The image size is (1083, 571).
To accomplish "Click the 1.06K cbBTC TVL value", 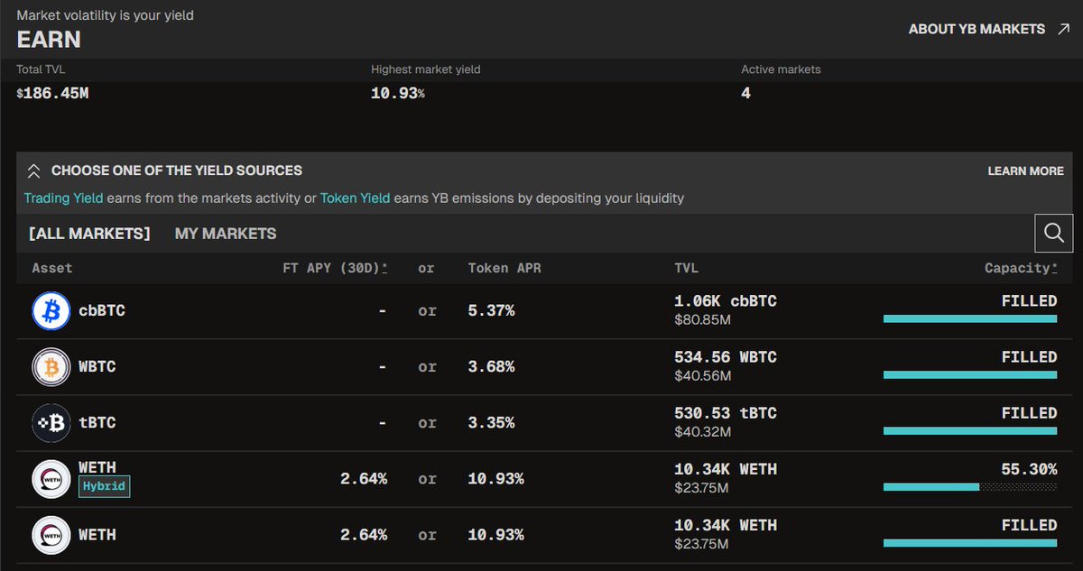I will click(x=726, y=301).
